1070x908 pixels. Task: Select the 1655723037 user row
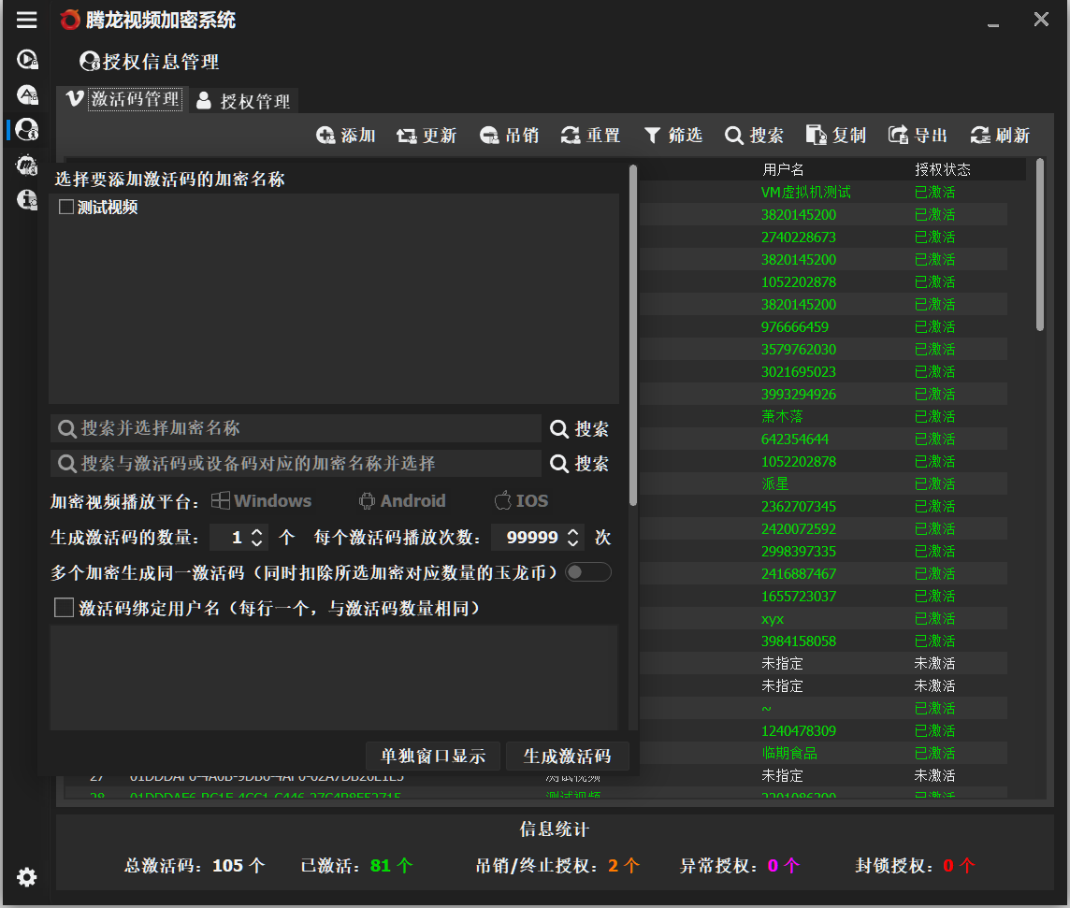(821, 597)
